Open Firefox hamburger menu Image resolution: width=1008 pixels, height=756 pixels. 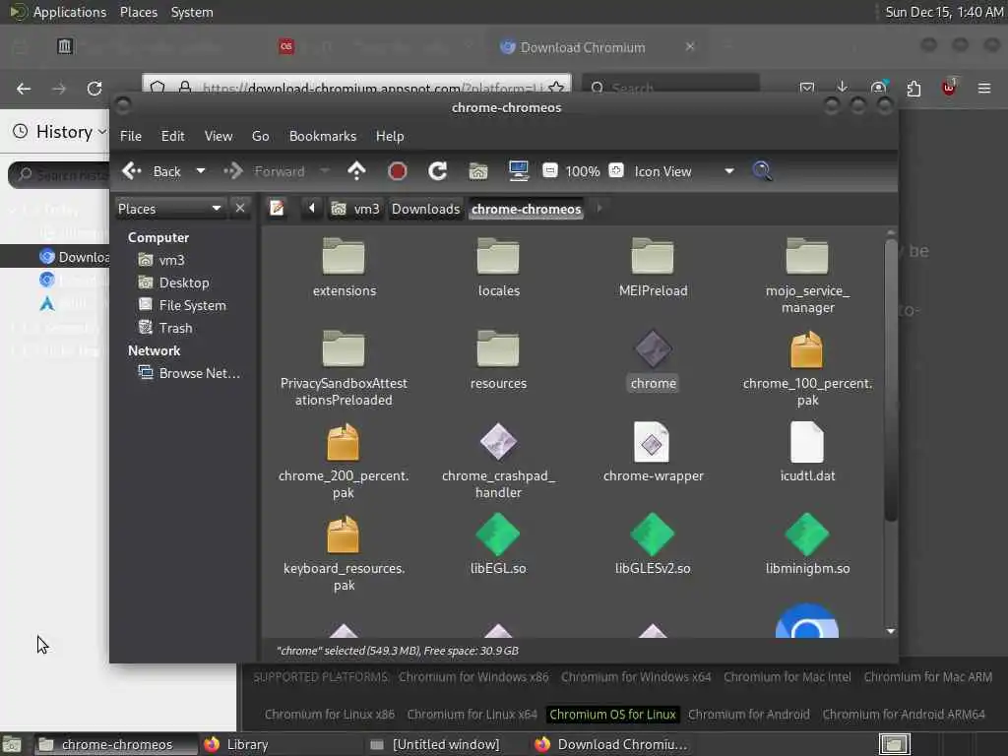[983, 88]
